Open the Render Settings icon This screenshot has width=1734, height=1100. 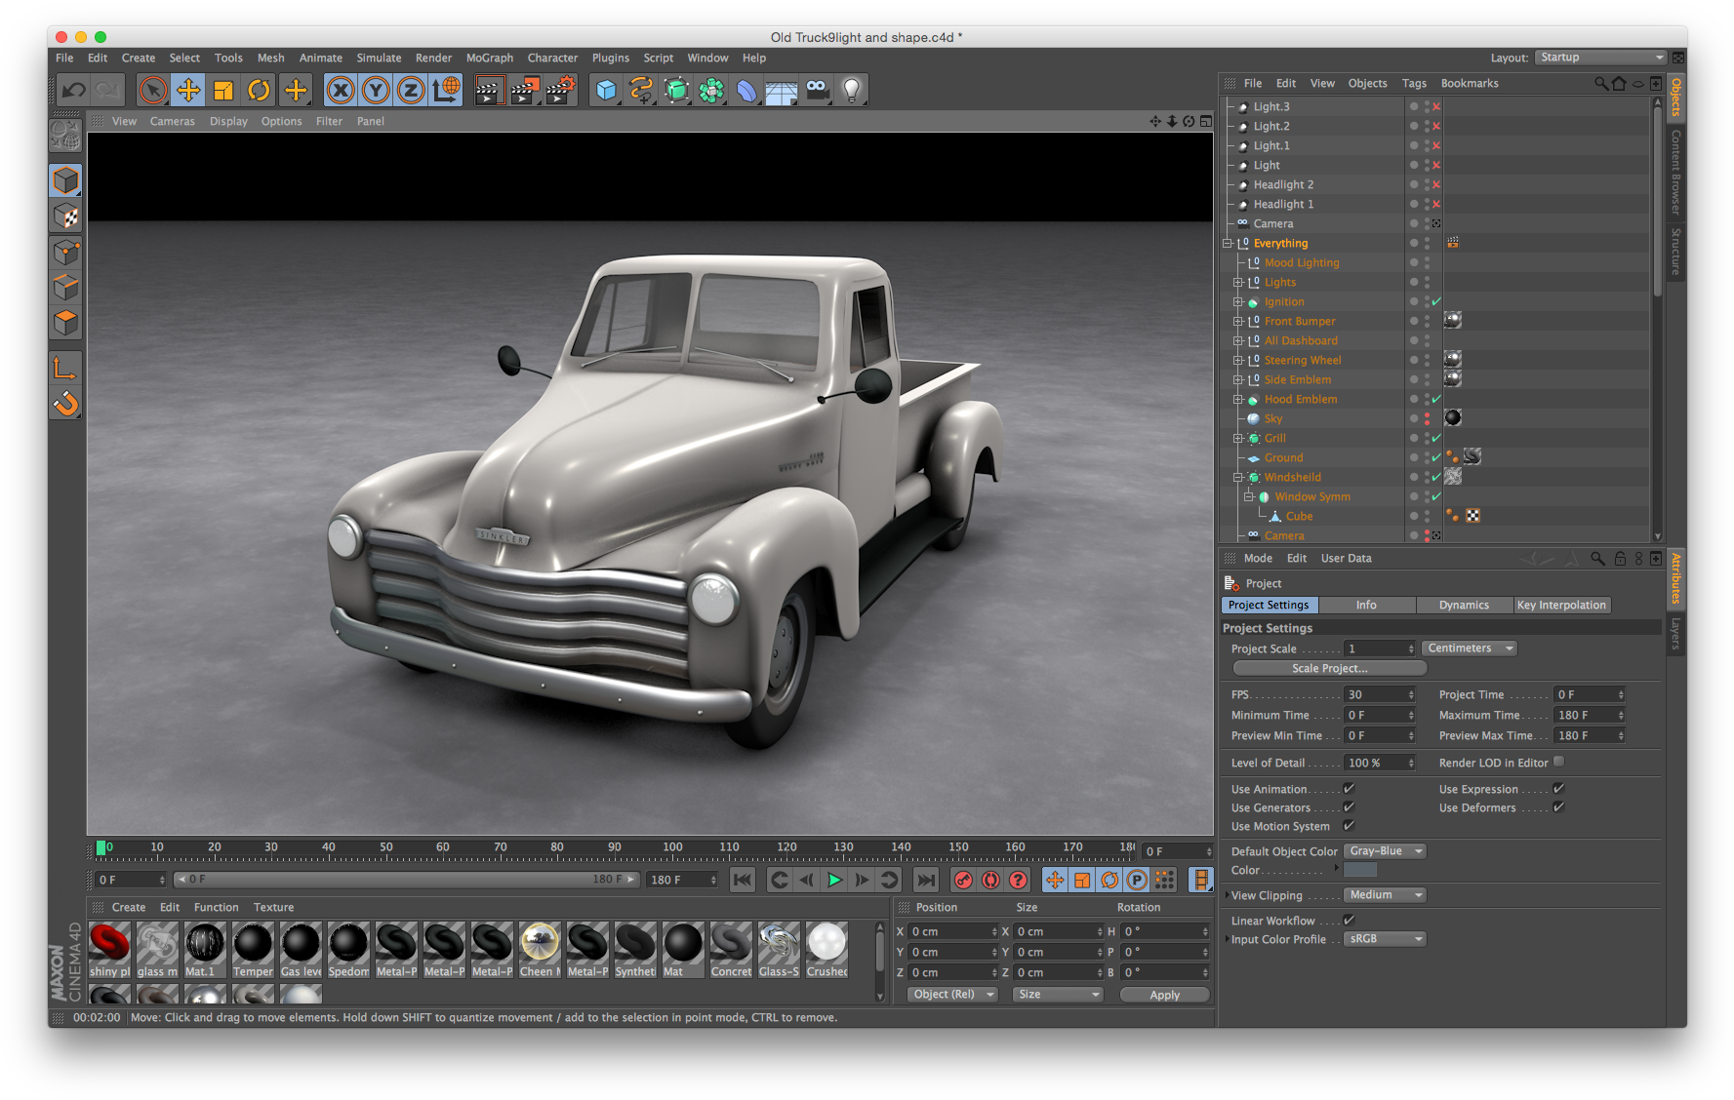pyautogui.click(x=561, y=90)
